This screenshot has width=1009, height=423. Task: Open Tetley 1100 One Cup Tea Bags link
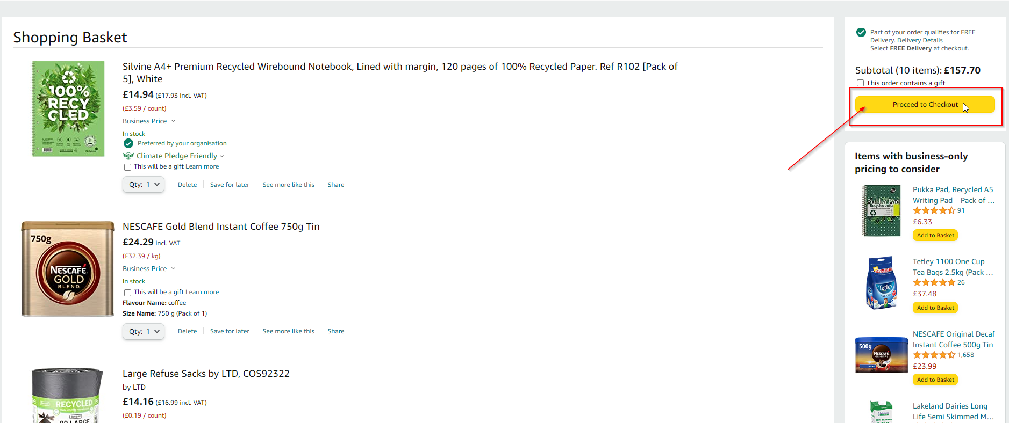(x=953, y=267)
